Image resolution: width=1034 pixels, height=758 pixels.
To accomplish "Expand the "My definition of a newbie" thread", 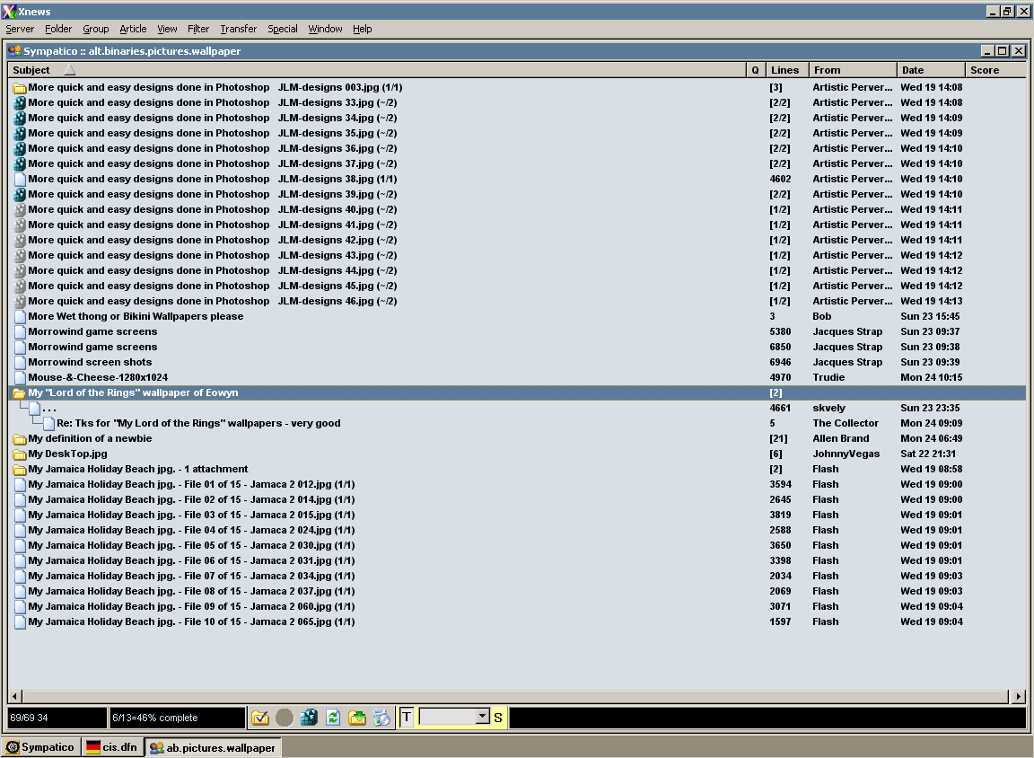I will pos(19,439).
